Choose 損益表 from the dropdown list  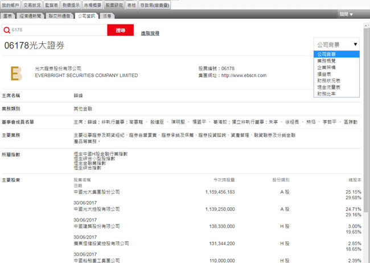click(336, 74)
